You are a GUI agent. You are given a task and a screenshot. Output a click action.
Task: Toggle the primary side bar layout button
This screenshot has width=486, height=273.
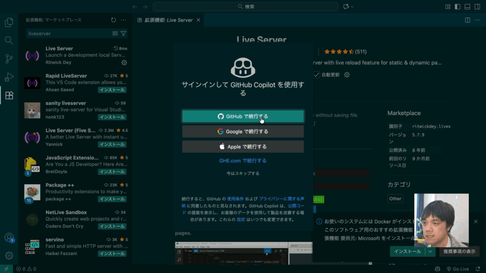coord(458,7)
